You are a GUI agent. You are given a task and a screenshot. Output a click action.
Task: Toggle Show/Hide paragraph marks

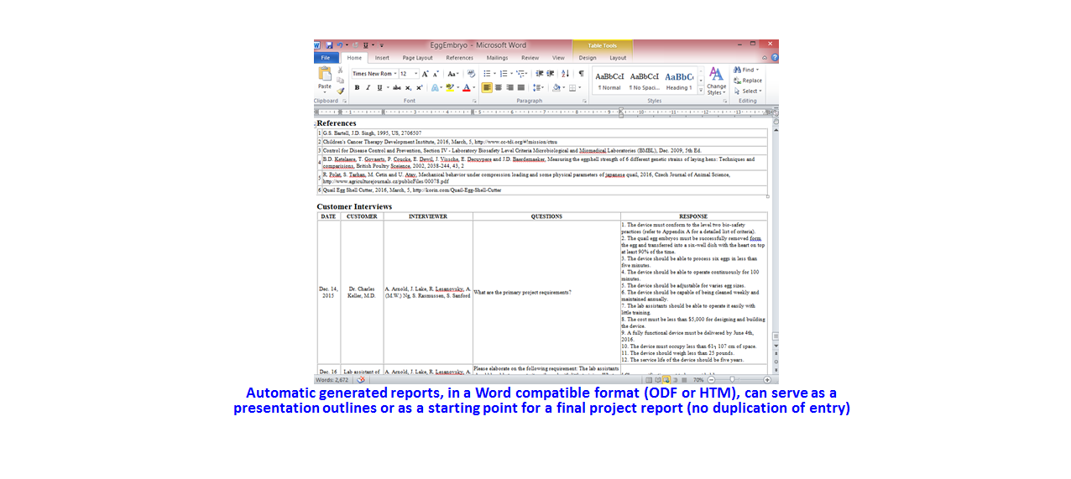580,74
